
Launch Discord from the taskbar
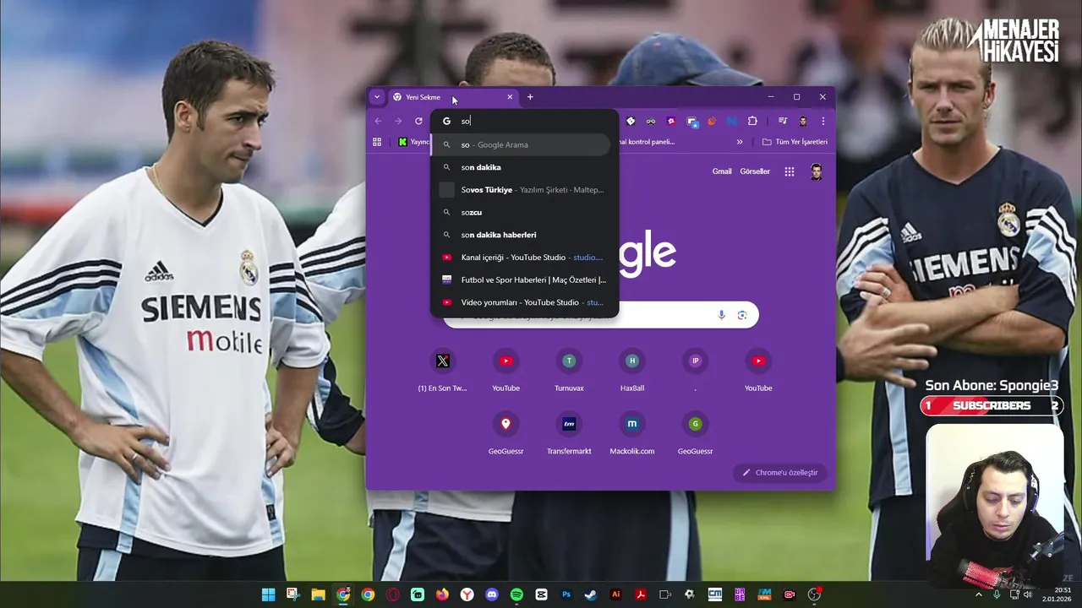492,594
